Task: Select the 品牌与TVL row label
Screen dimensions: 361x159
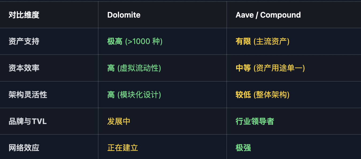Action: pyautogui.click(x=28, y=121)
